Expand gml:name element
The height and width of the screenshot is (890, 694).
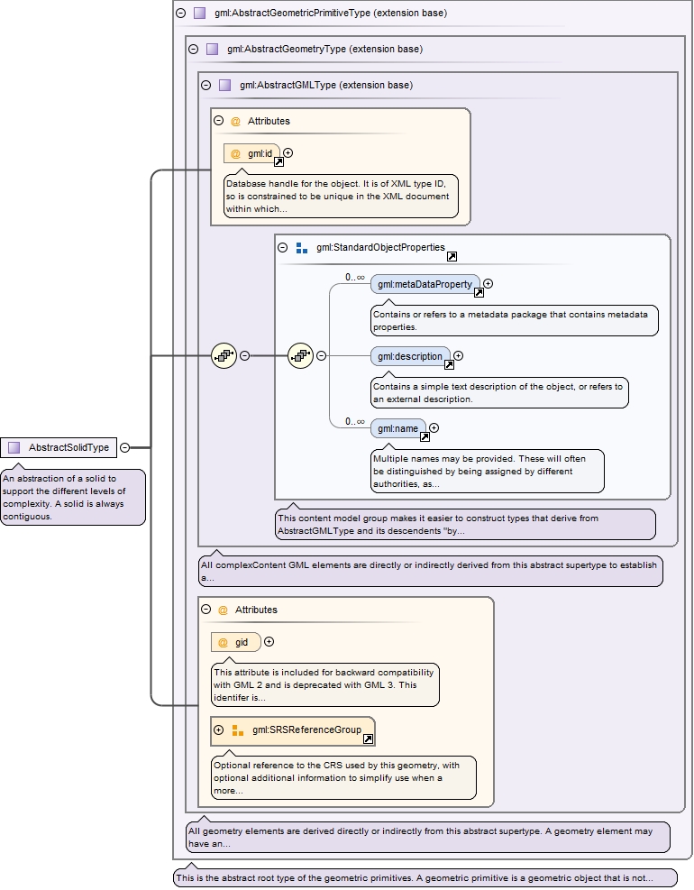(x=434, y=428)
